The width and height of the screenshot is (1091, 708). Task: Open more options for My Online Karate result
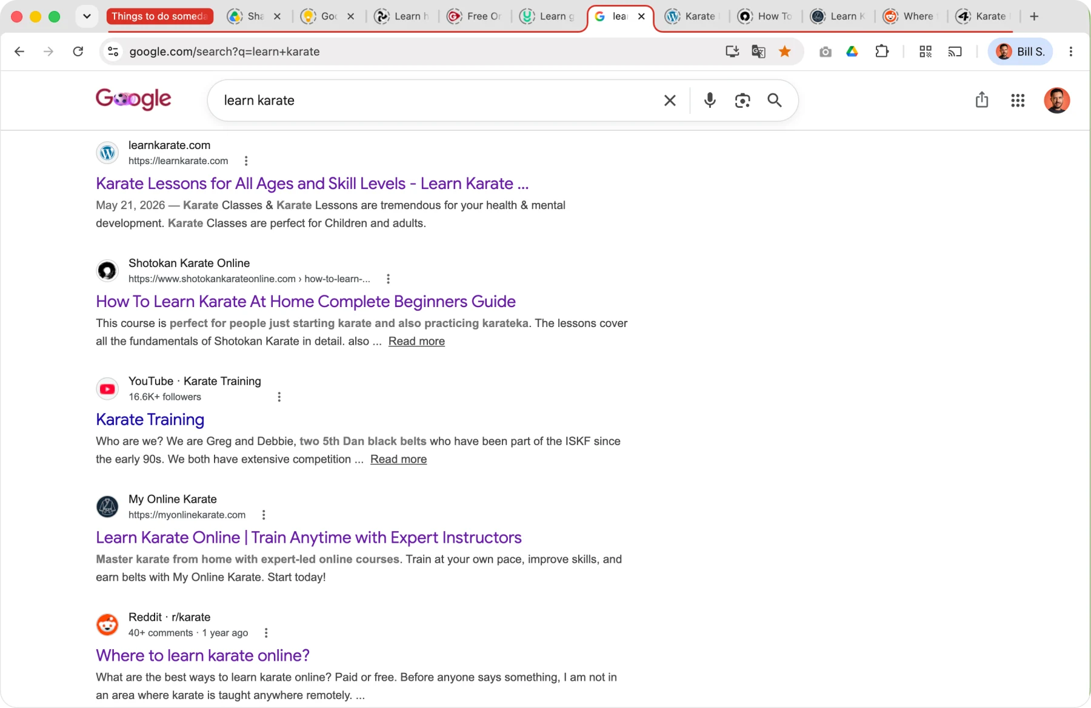pos(264,515)
